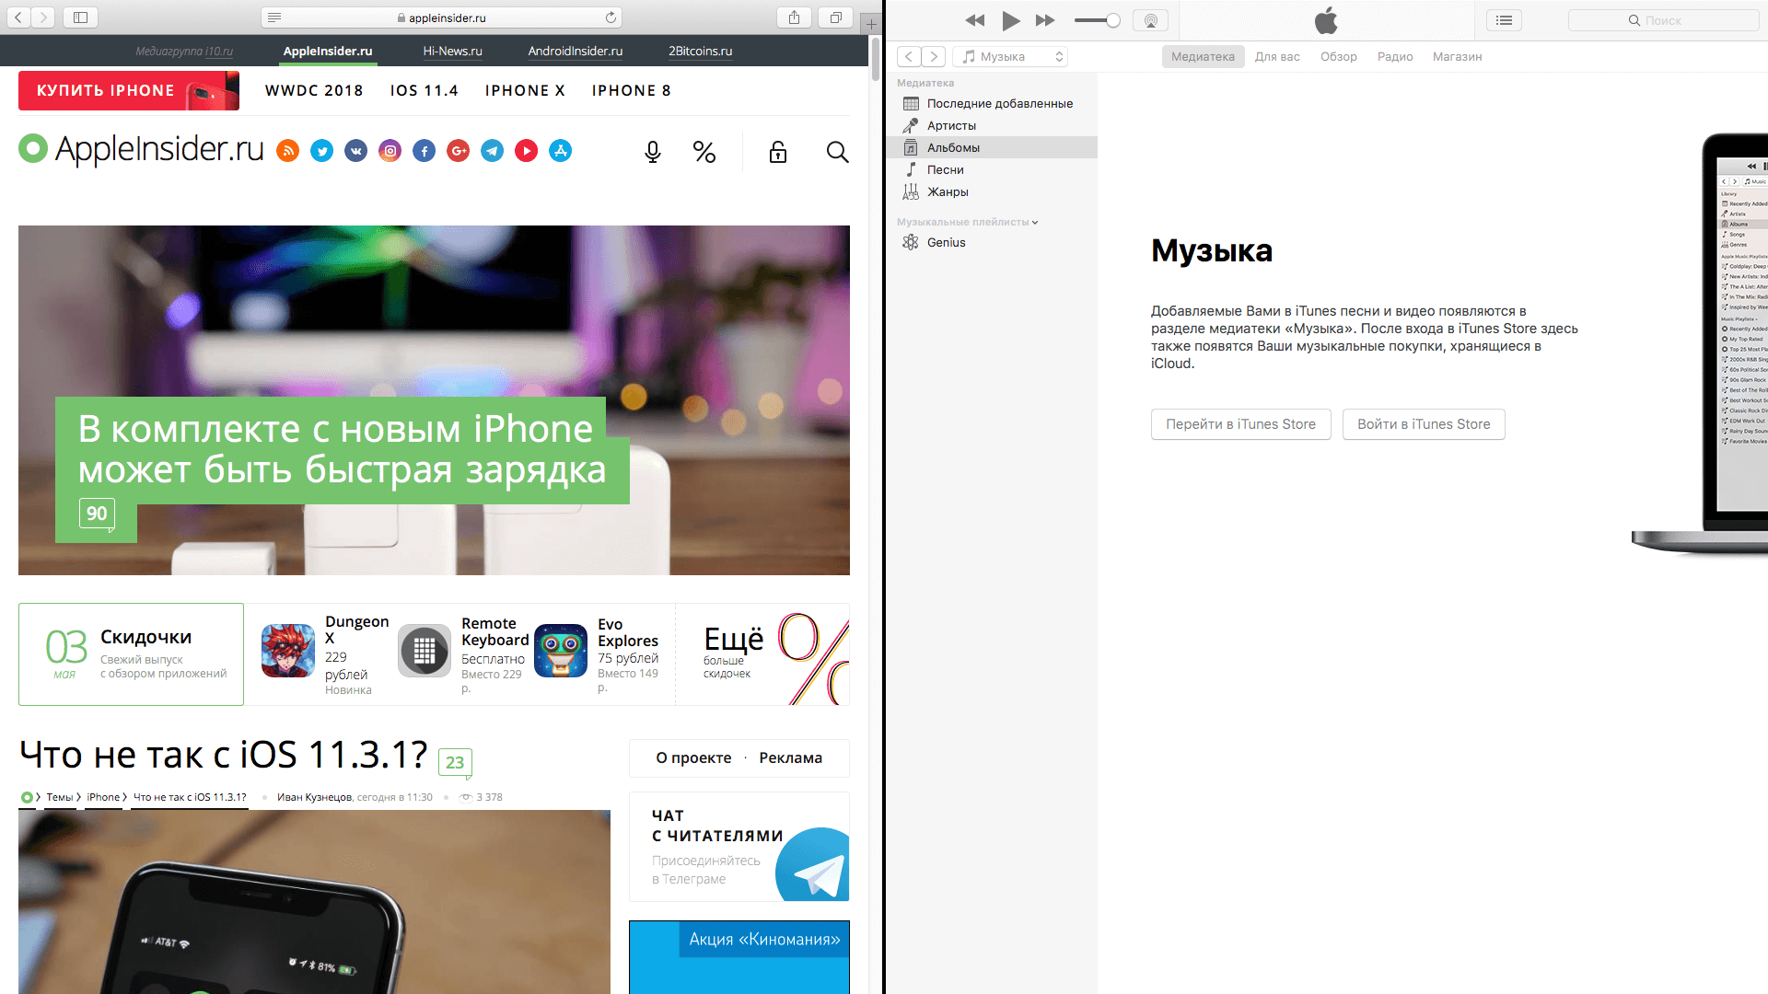Image resolution: width=1768 pixels, height=994 pixels.
Task: Open AppleInsider Google Plus icon
Action: click(x=459, y=151)
